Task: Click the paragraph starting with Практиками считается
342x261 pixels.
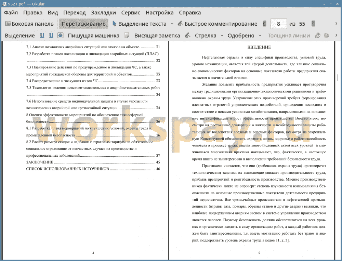Action: click(x=259, y=203)
